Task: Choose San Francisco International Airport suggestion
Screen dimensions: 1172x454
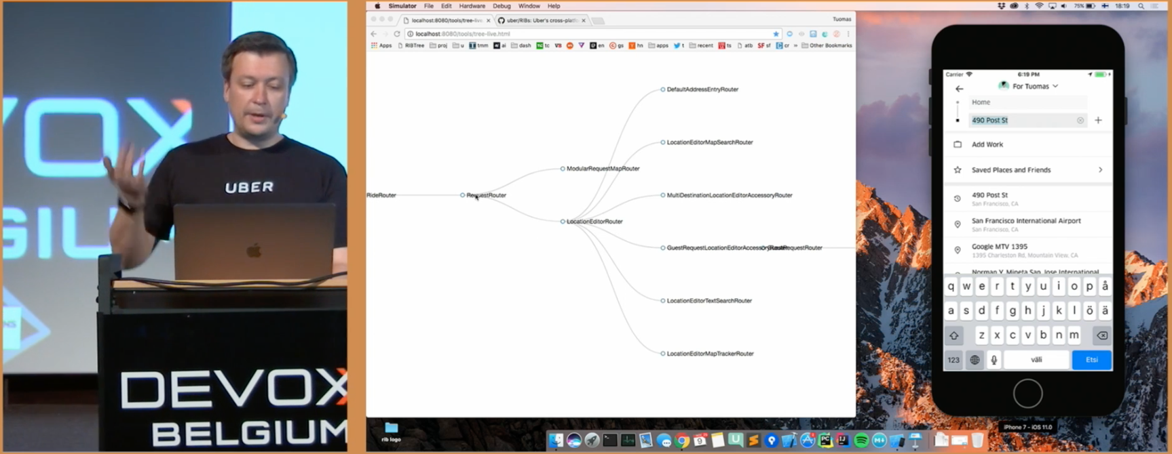Action: point(1027,224)
